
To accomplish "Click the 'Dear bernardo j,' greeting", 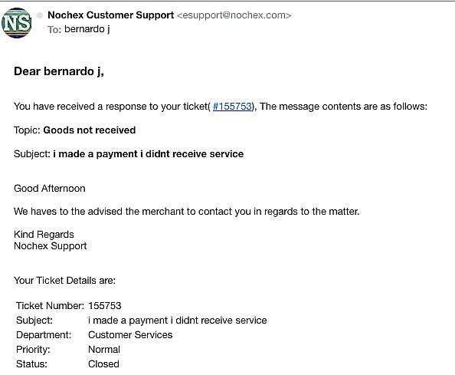I will coord(59,71).
